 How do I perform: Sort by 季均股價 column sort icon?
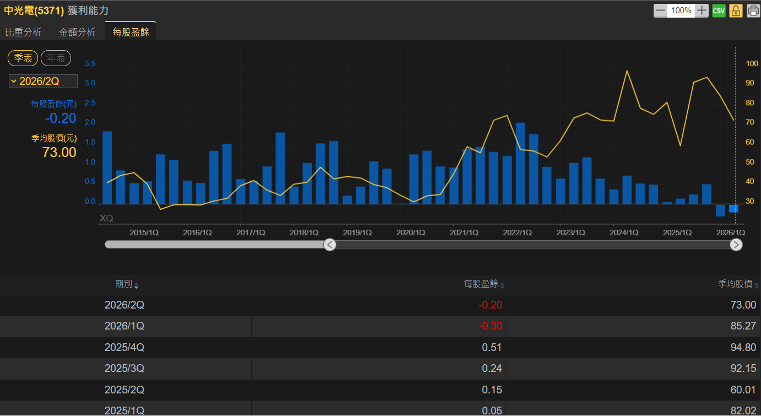tap(757, 285)
